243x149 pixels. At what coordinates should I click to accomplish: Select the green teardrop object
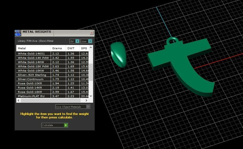119,55
